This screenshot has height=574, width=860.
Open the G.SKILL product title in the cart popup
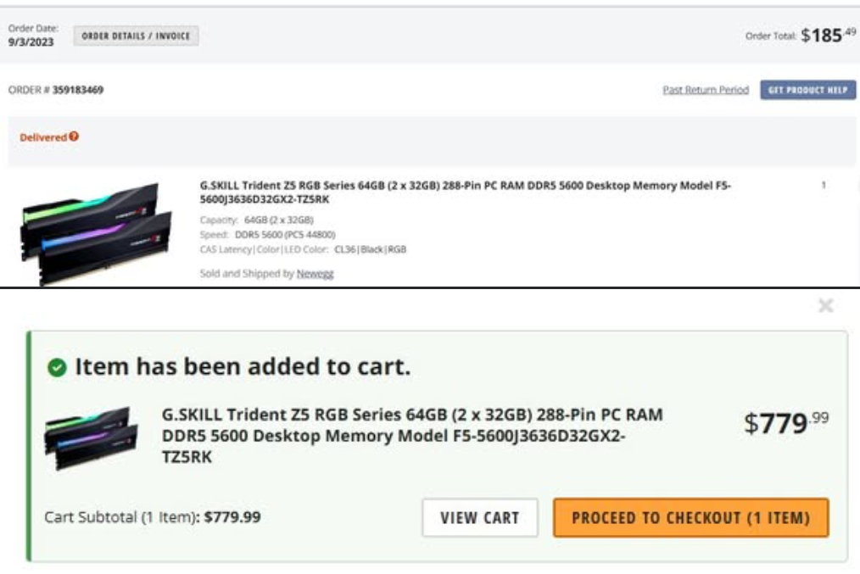pyautogui.click(x=412, y=435)
